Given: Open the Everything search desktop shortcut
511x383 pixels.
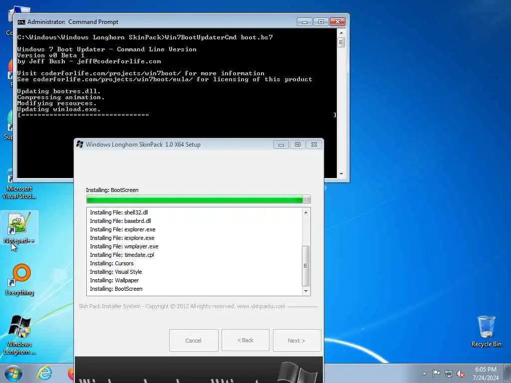Looking at the screenshot, I should tap(19, 279).
